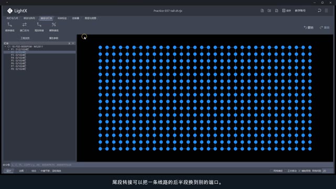Click the new file icon
This screenshot has width=336, height=189.
click(x=262, y=10)
